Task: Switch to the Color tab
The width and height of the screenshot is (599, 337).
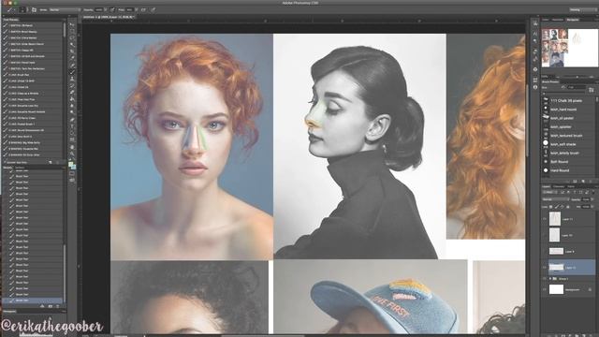Action: 546,20
